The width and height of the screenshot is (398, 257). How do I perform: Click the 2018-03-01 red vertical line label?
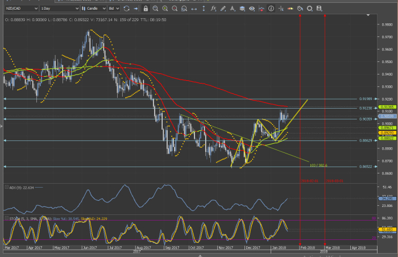pyautogui.click(x=334, y=181)
